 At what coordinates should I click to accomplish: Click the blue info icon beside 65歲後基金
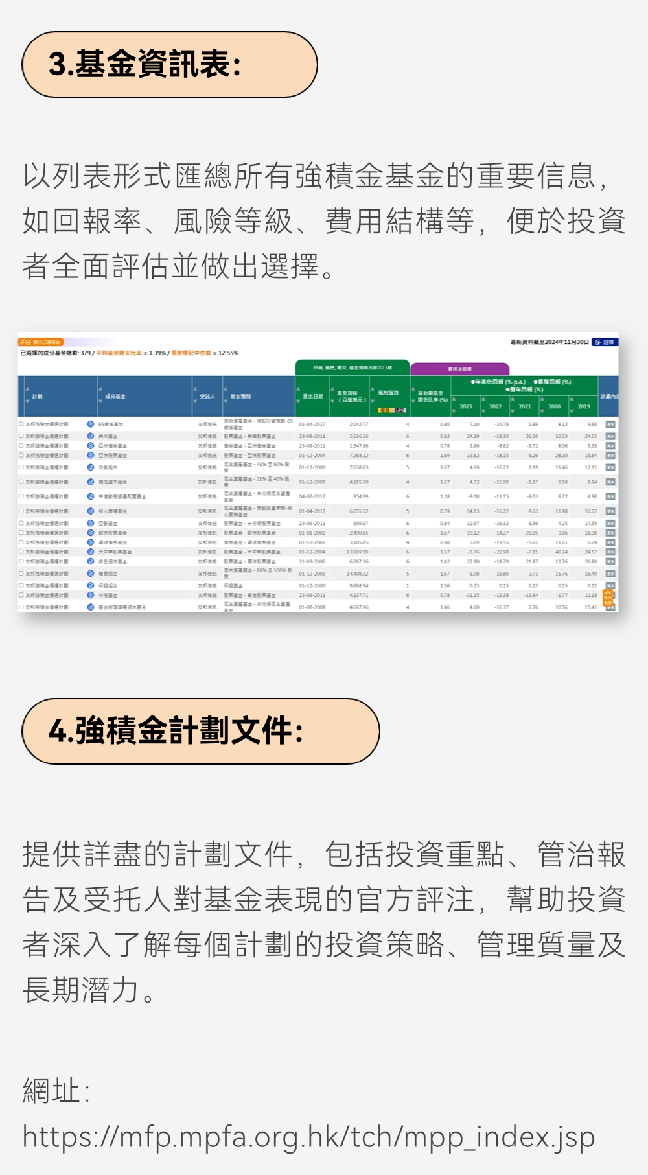pos(91,424)
